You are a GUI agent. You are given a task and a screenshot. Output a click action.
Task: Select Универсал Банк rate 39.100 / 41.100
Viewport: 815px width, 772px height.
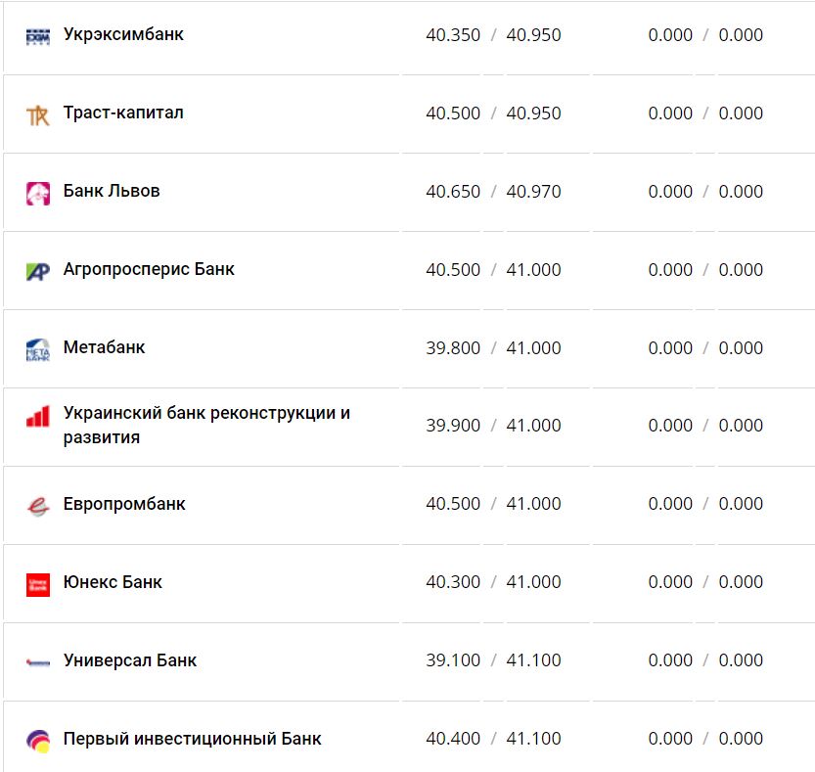point(493,661)
